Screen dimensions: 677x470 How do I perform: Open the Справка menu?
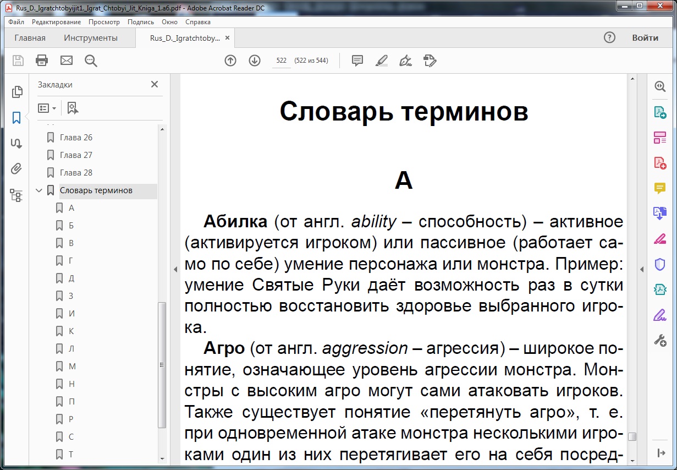point(198,22)
